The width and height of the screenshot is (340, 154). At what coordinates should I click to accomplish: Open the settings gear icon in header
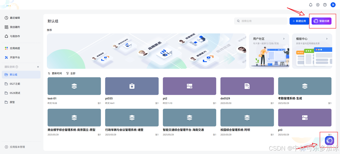point(318,5)
